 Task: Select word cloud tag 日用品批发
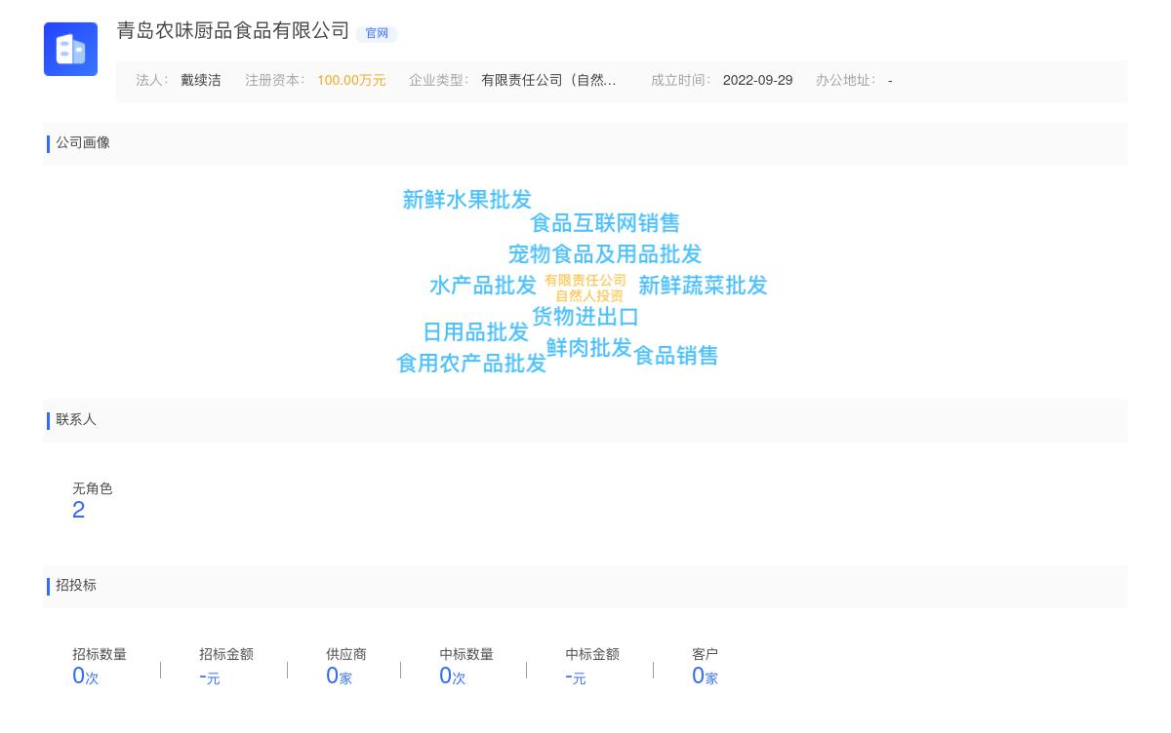tap(475, 332)
